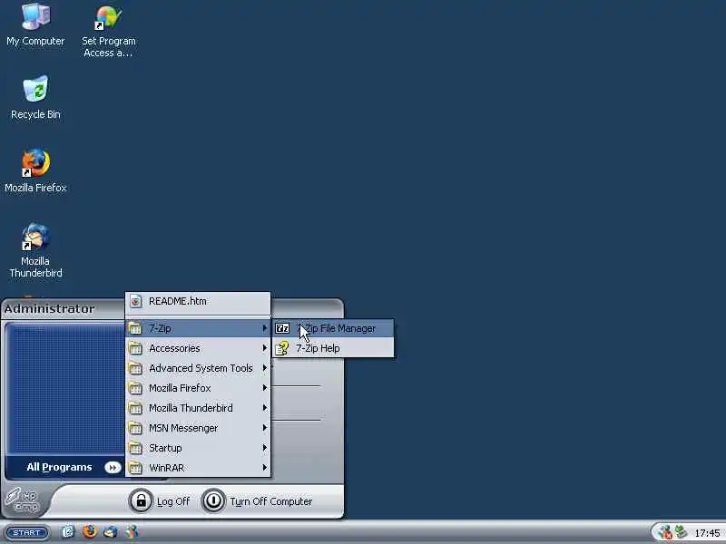726x544 pixels.
Task: Launch 7-Zip File Manager from submenu
Action: coord(333,328)
